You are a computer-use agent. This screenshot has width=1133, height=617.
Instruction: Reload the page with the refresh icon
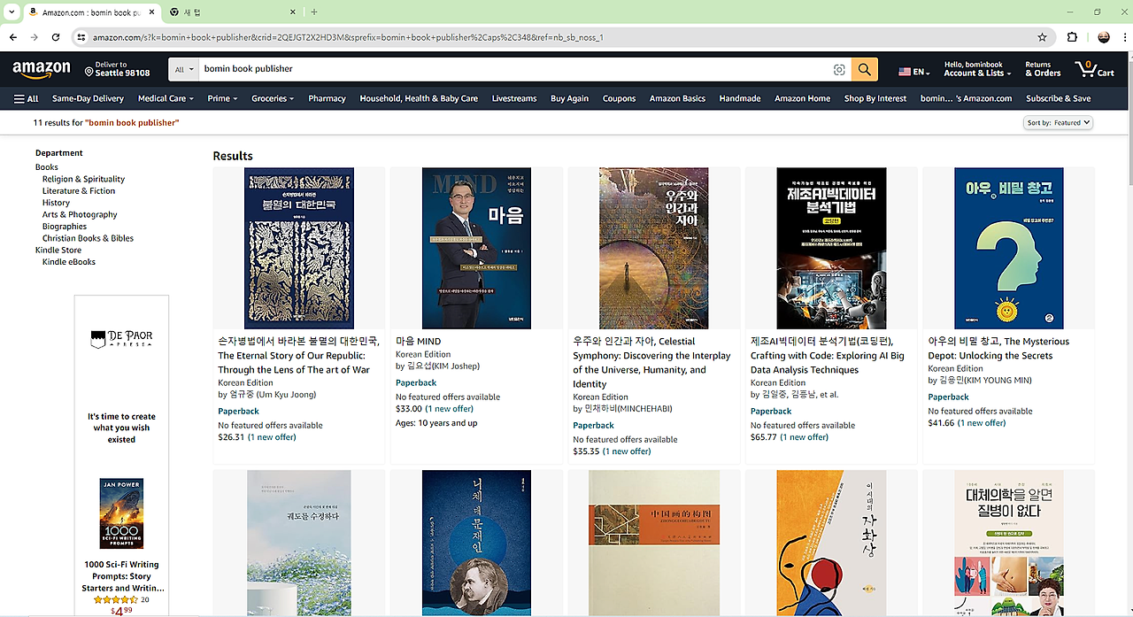(56, 37)
